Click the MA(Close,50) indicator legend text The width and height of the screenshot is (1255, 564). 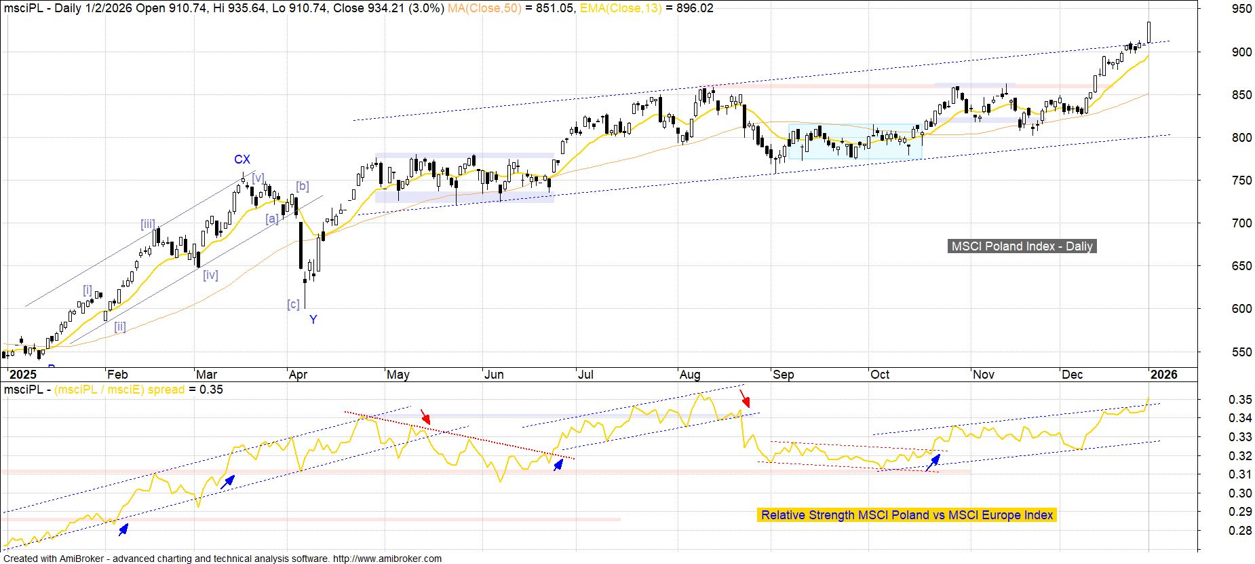484,8
